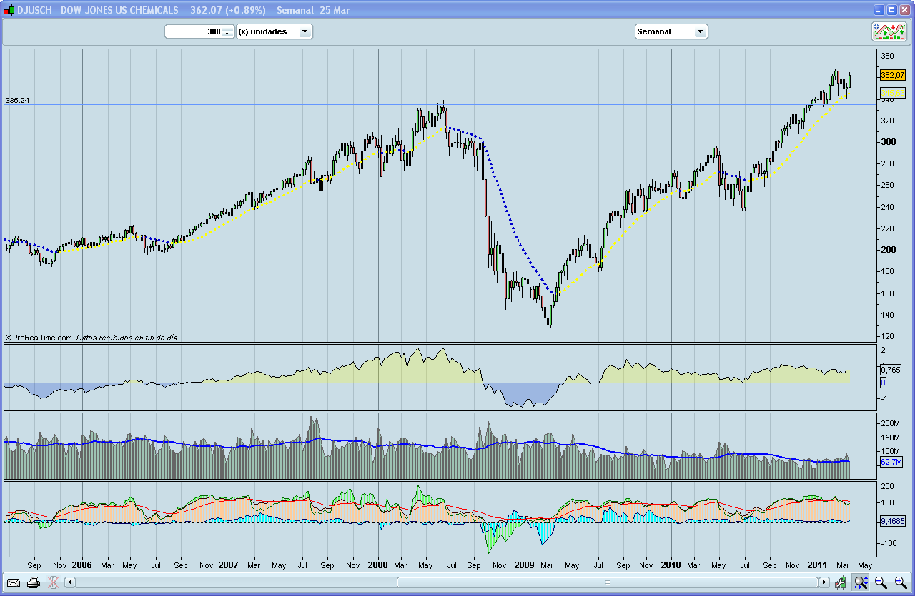Click the 2006 year label on time axis
915x596 pixels.
pyautogui.click(x=82, y=565)
